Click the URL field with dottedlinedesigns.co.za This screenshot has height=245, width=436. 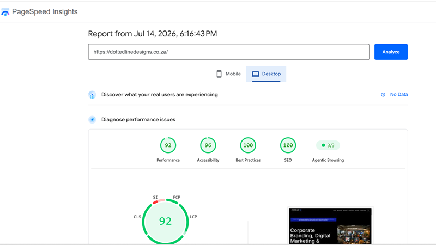point(228,52)
